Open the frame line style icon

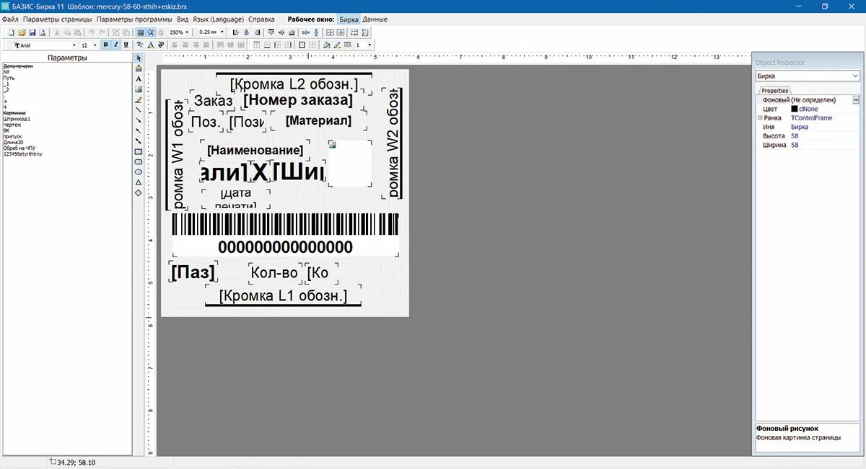347,45
